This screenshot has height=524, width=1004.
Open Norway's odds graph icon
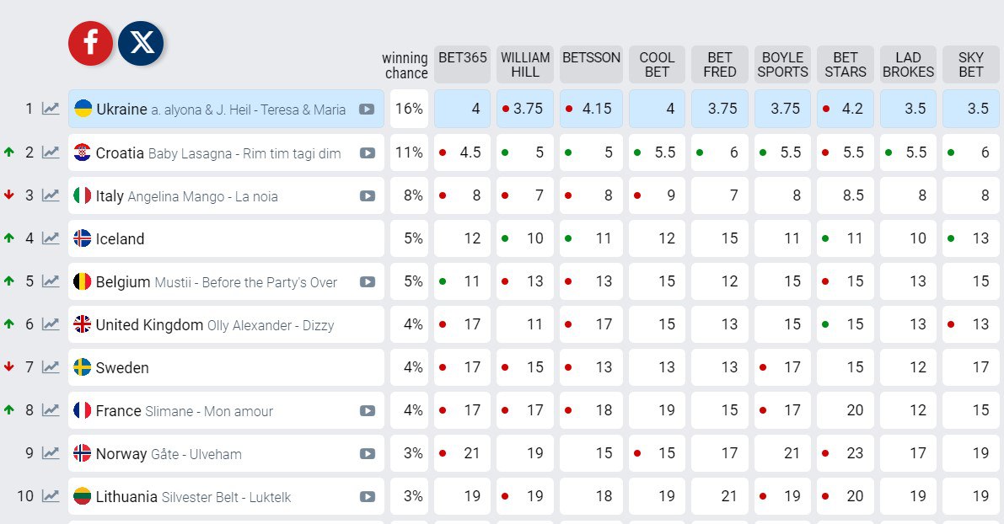pyautogui.click(x=51, y=453)
